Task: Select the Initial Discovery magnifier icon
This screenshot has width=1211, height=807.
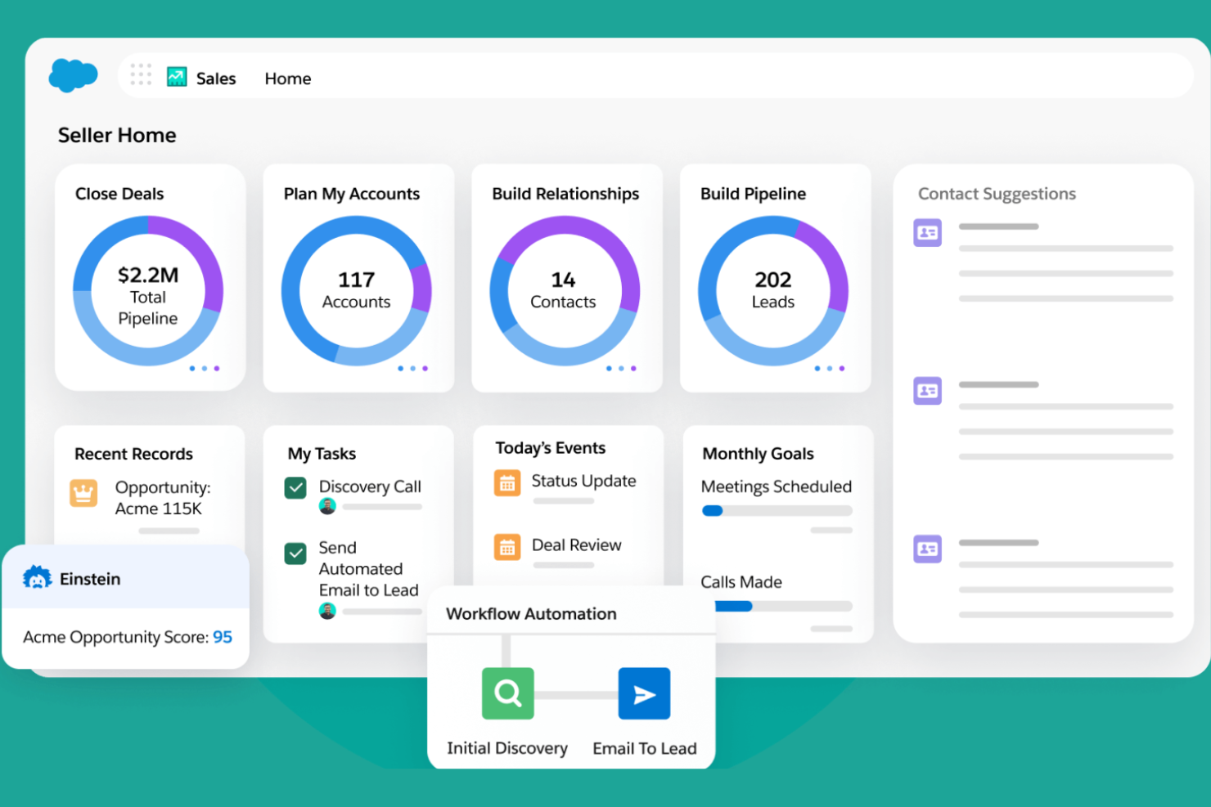Action: pyautogui.click(x=508, y=693)
